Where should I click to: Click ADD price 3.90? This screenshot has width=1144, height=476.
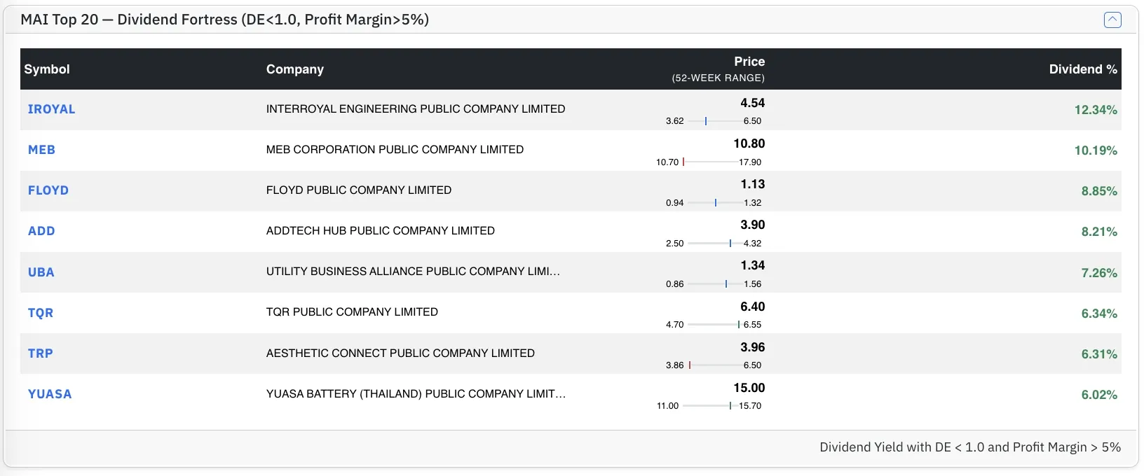(752, 225)
